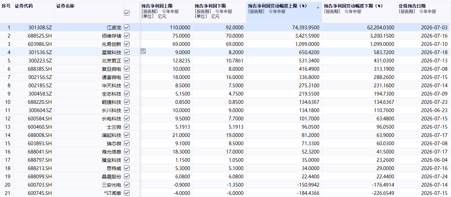Screen dimensions: 451x197
Task: Open the sort dropdown on 预告净利润变动幅度上限 header
Action: click(318, 8)
